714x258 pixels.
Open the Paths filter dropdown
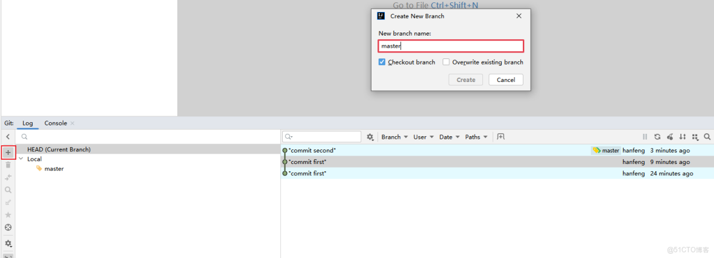tap(476, 136)
